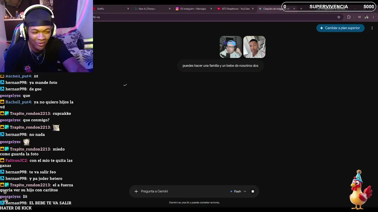Click chat message 'ya mande foto'
378x212 pixels.
(43, 82)
